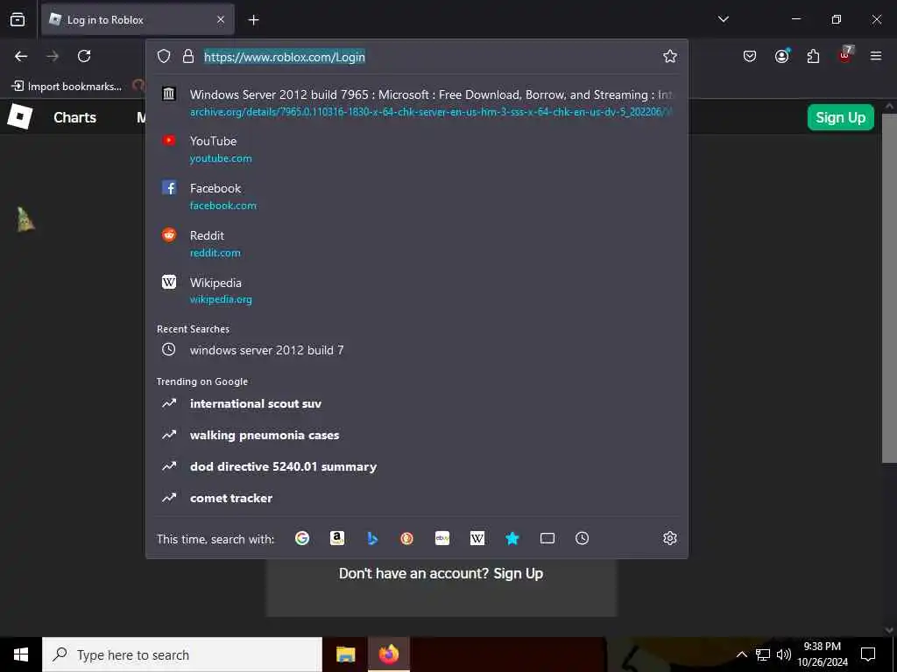
Task: Choose trending search international scout suv
Action: tap(416, 403)
